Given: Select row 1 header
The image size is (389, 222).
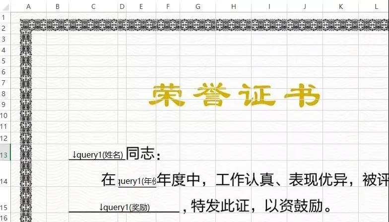Looking at the screenshot, I should point(5,17).
